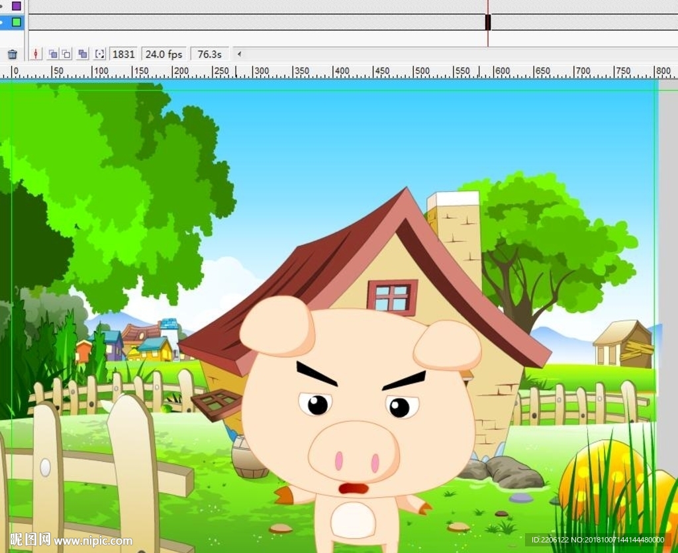Click the Center Frame button
The width and height of the screenshot is (678, 553).
click(x=36, y=54)
